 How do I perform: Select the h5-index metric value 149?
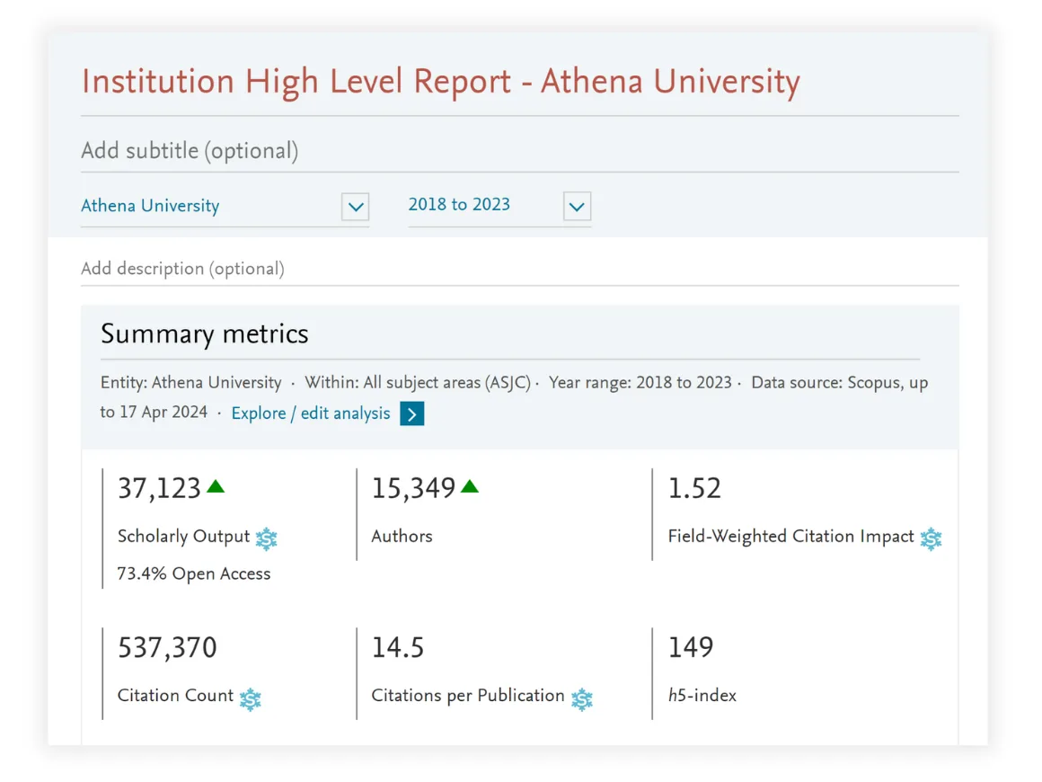click(690, 647)
